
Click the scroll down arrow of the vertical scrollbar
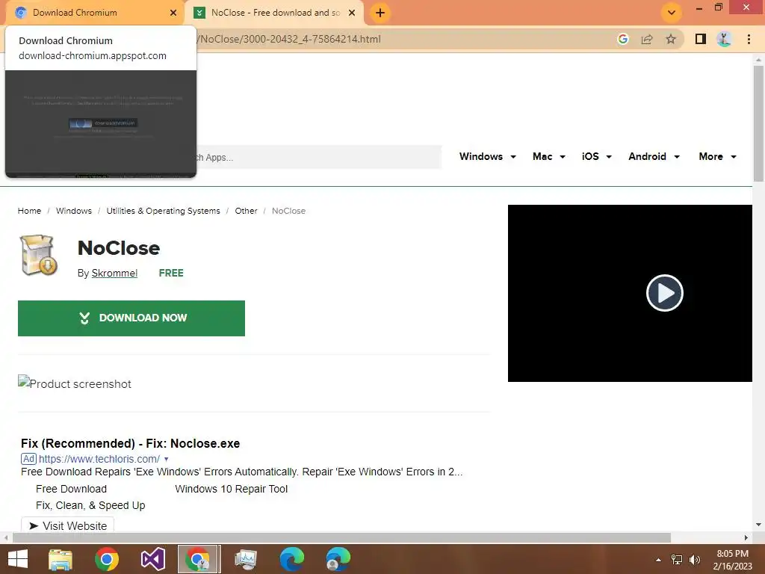[758, 525]
